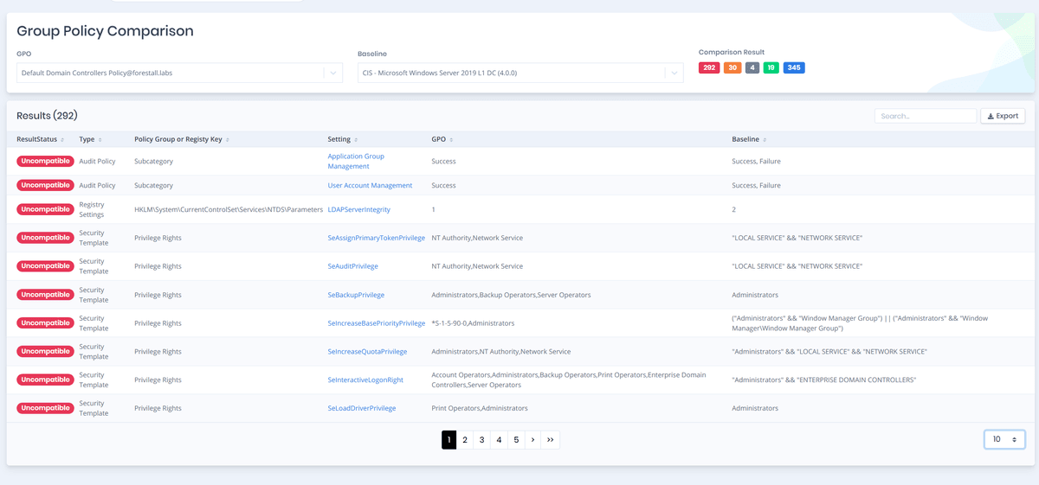
Task: Go to page 2
Action: (x=465, y=440)
